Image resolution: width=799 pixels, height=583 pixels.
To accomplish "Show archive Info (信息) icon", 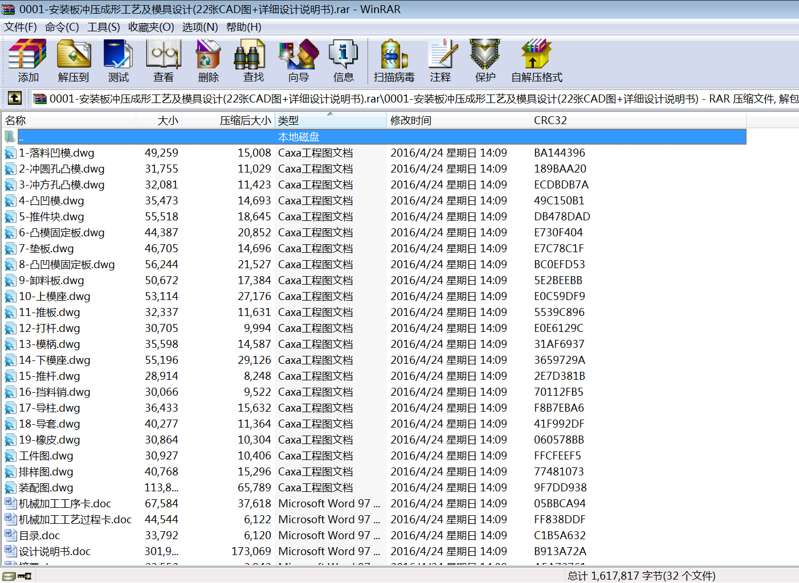I will pyautogui.click(x=343, y=55).
